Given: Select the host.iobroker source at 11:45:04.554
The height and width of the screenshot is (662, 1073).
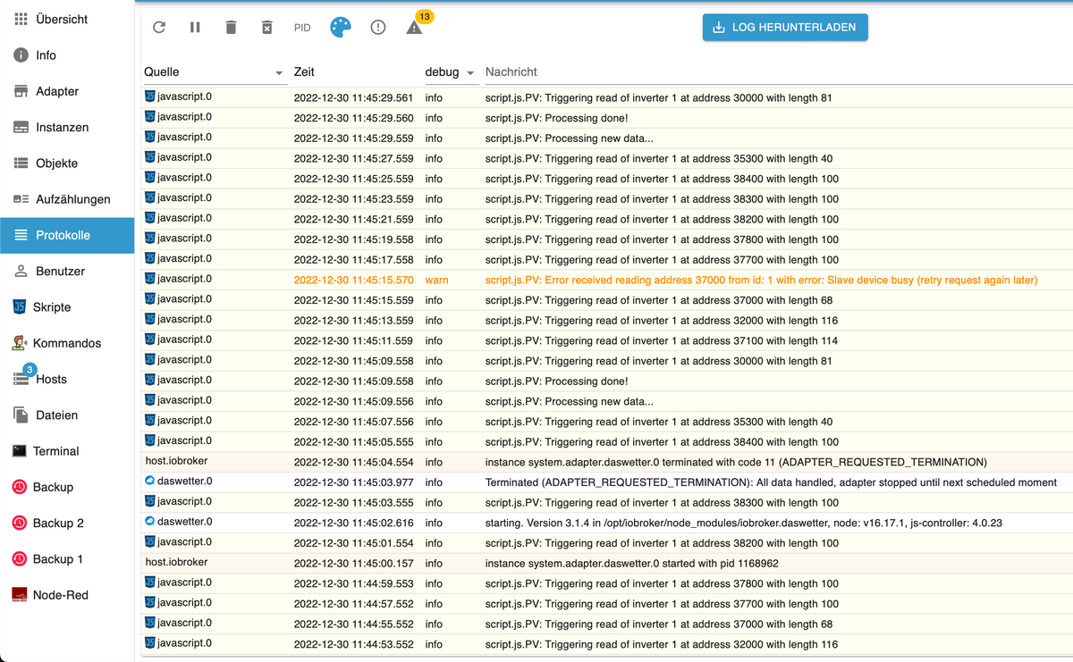Looking at the screenshot, I should (177, 461).
